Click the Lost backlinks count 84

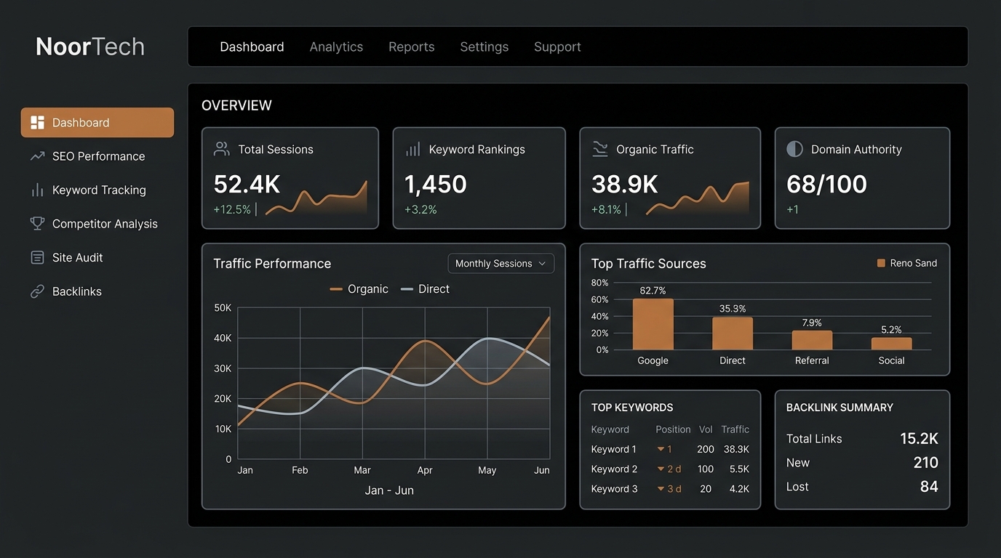pos(929,487)
